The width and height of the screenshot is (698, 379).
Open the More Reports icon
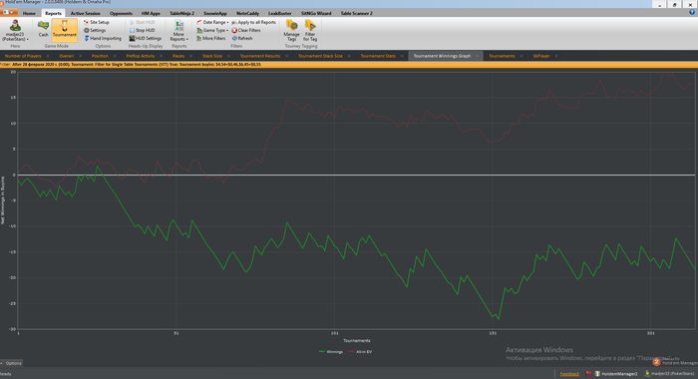pyautogui.click(x=178, y=30)
